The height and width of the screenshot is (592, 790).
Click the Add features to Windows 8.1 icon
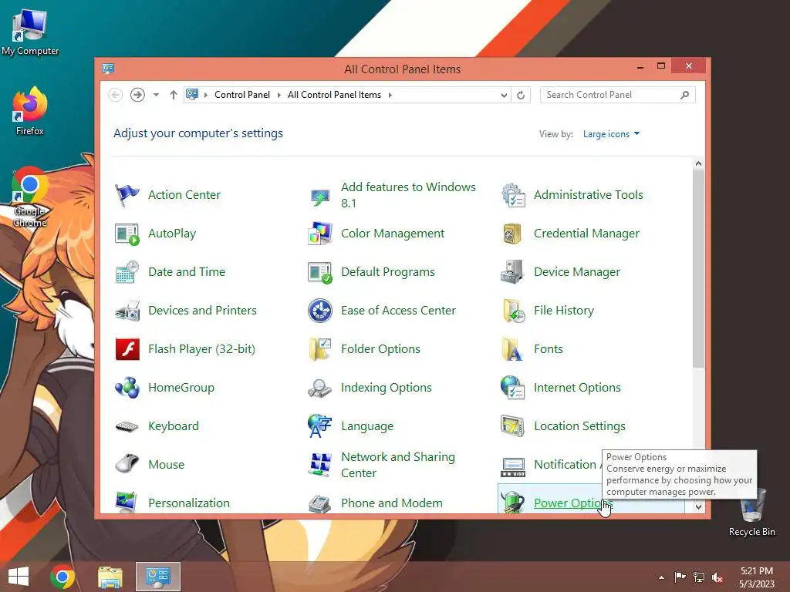(x=320, y=197)
